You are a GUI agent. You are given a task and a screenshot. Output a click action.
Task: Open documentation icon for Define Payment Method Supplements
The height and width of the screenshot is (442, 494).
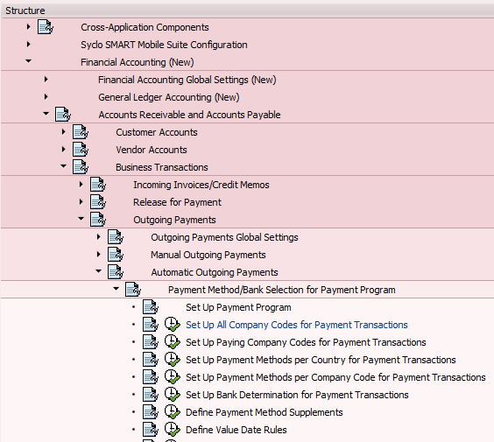[151, 412]
